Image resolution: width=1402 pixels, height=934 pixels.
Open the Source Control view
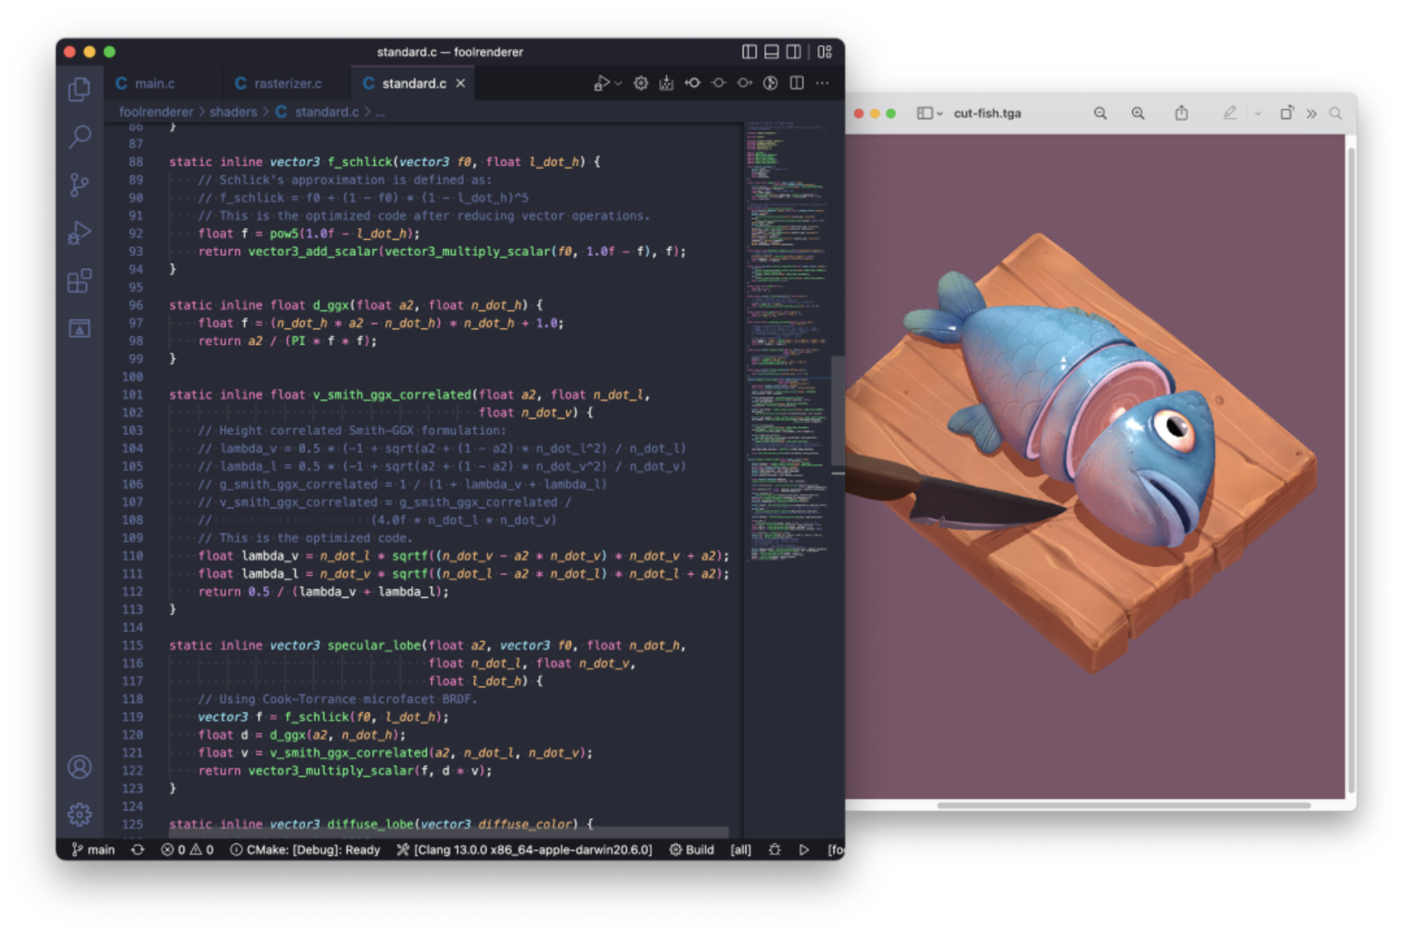[x=79, y=185]
